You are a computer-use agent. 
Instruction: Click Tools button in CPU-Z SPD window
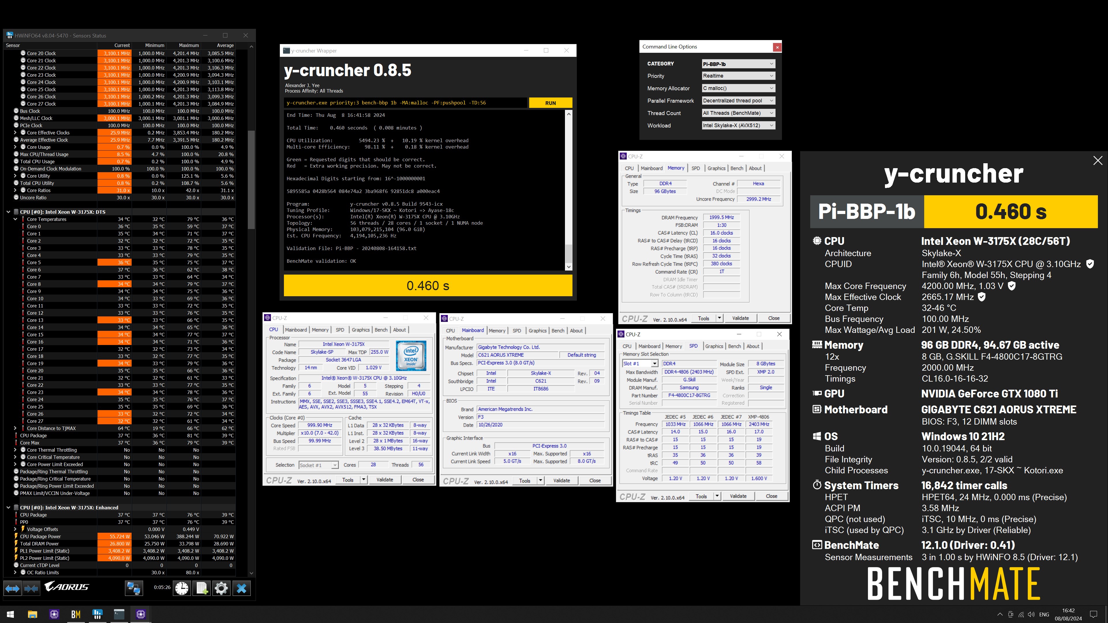click(x=701, y=496)
